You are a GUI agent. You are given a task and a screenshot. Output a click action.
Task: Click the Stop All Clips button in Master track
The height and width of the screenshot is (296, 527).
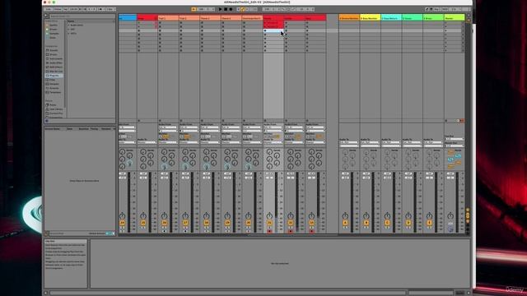click(446, 121)
